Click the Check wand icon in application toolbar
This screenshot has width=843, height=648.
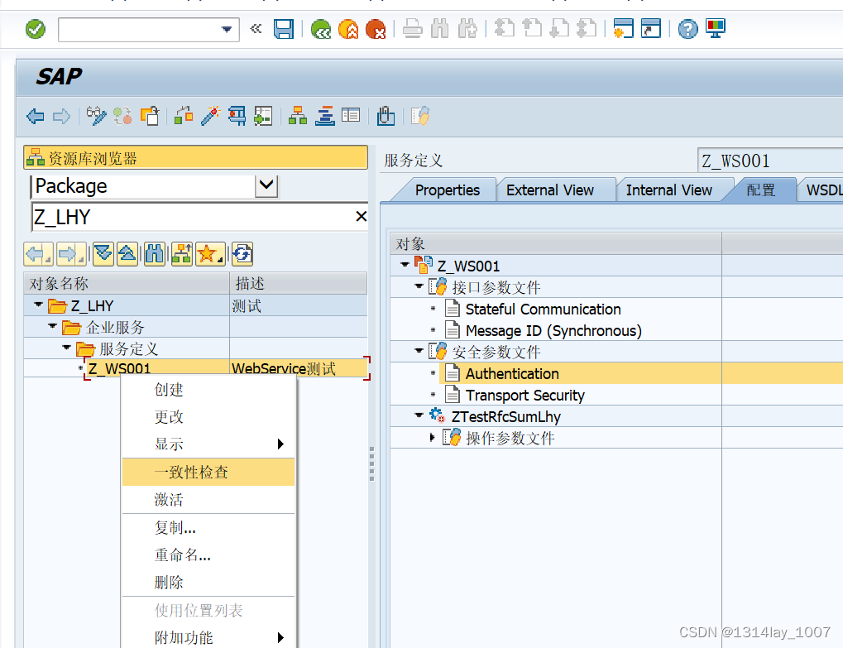click(210, 116)
